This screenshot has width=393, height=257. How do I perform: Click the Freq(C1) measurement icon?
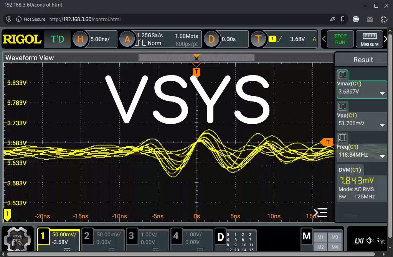342,138
